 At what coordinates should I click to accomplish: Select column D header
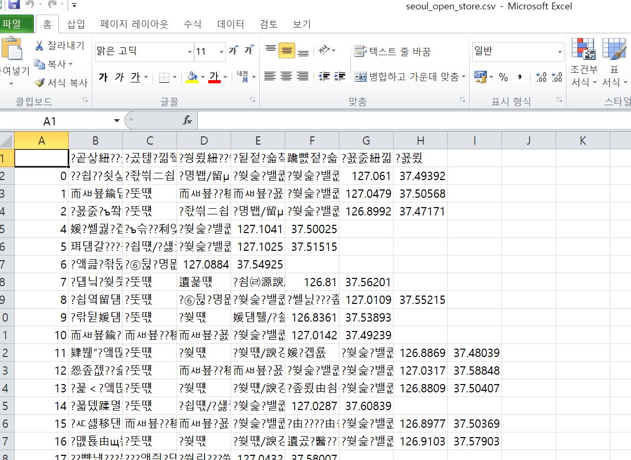204,140
